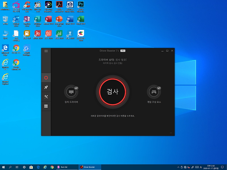Open the CyberLink PowerDVD desktop icon
Image resolution: width=227 pixels, height=170 pixels.
(x=49, y=7)
